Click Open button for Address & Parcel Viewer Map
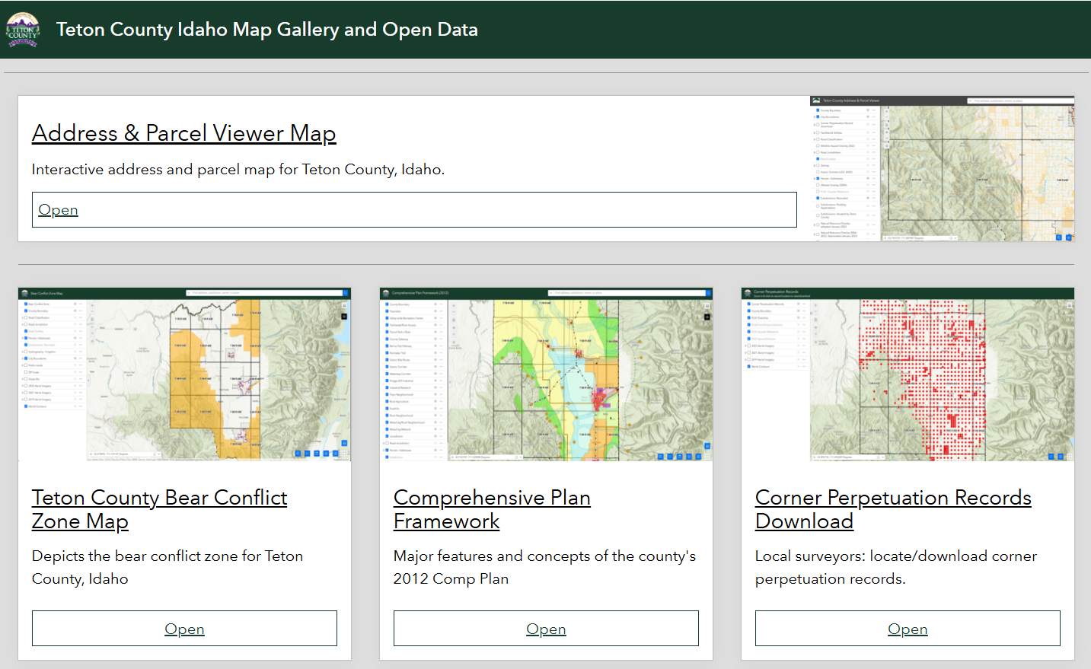The width and height of the screenshot is (1091, 669). pyautogui.click(x=414, y=209)
